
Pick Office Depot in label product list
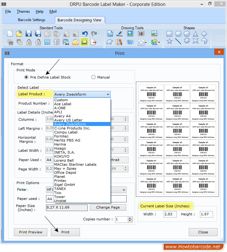click(x=65, y=173)
